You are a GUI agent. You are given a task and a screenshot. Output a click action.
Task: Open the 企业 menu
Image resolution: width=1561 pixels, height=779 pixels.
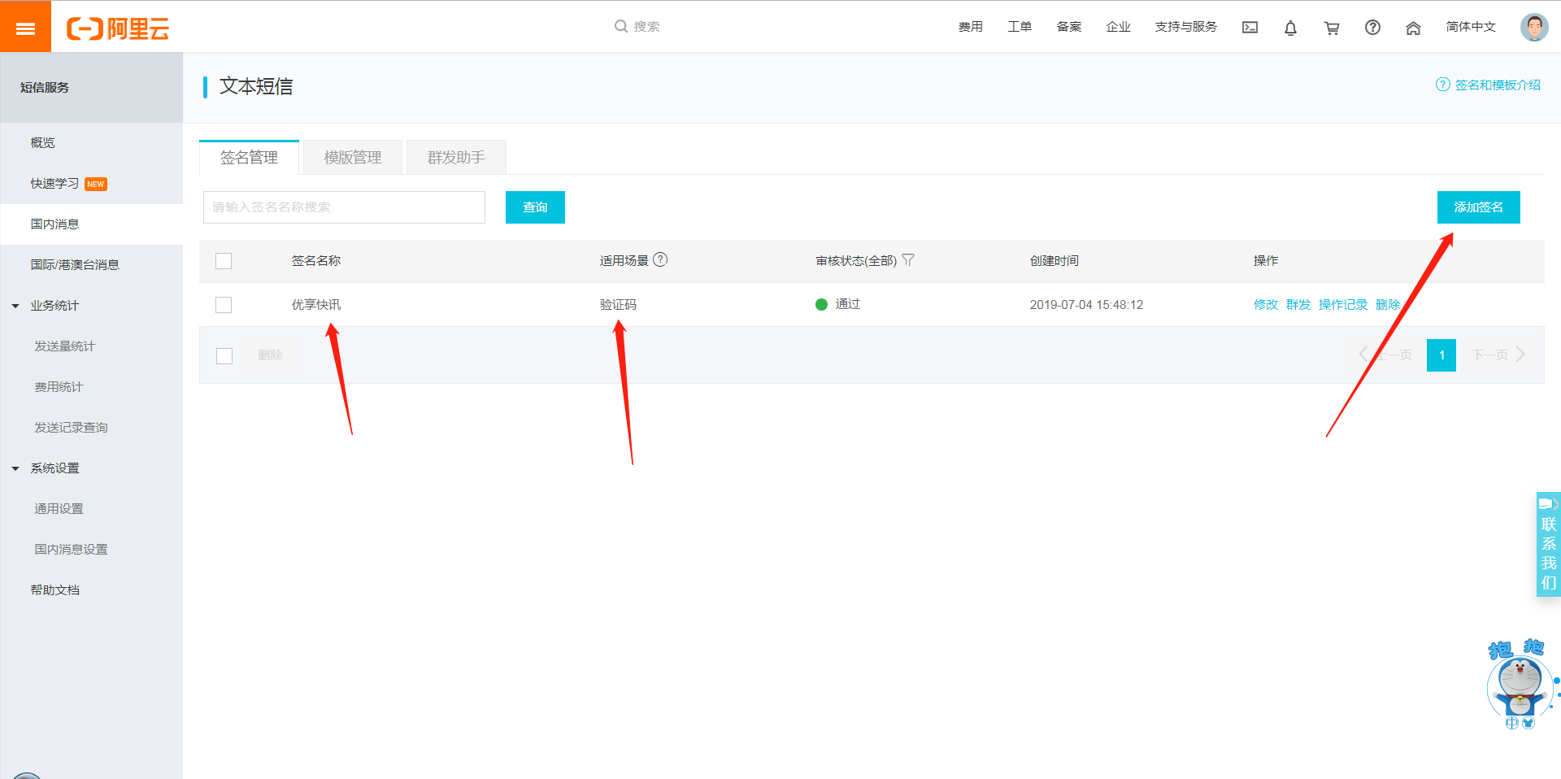[x=1118, y=27]
